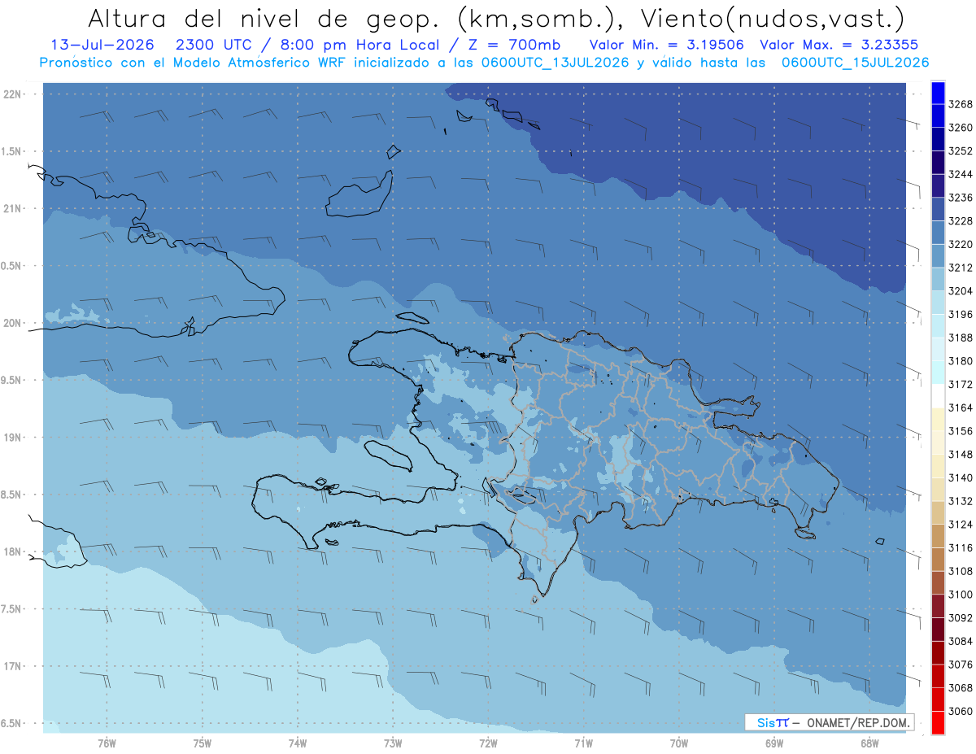
Task: Click the '21N' latitude axis label
Action: [12, 208]
